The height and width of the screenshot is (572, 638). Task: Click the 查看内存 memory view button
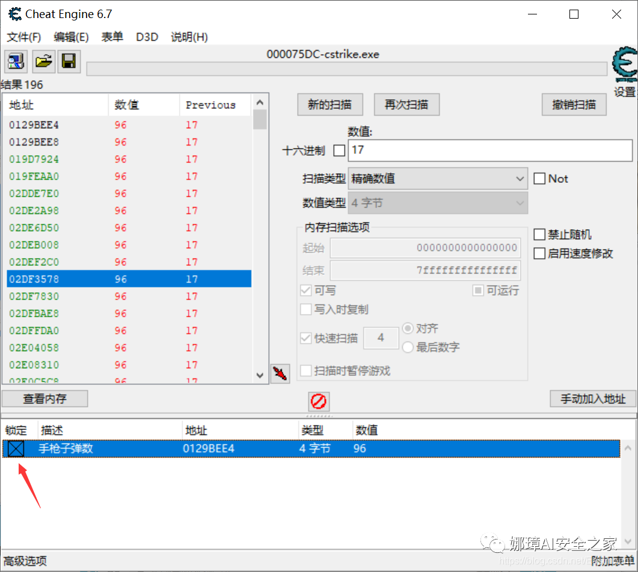[x=44, y=399]
